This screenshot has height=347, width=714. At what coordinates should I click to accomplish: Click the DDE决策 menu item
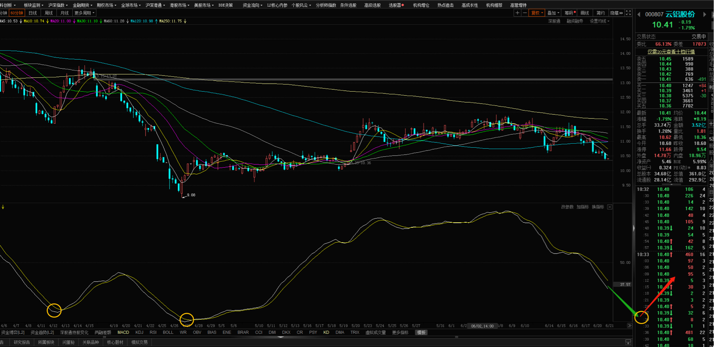pyautogui.click(x=225, y=5)
